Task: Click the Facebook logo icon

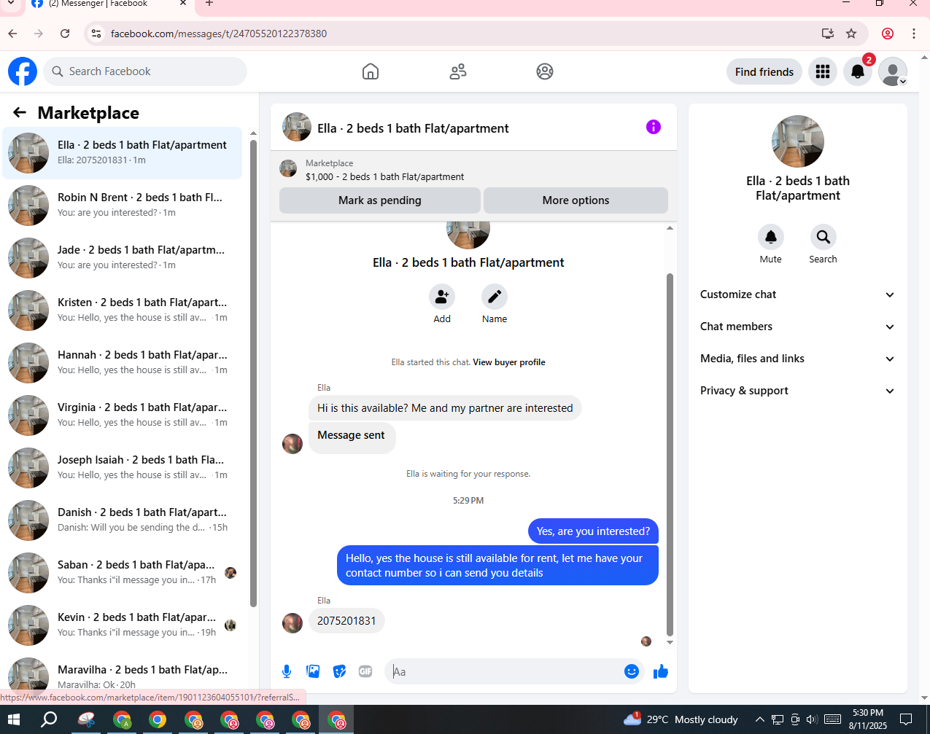Action: click(23, 71)
